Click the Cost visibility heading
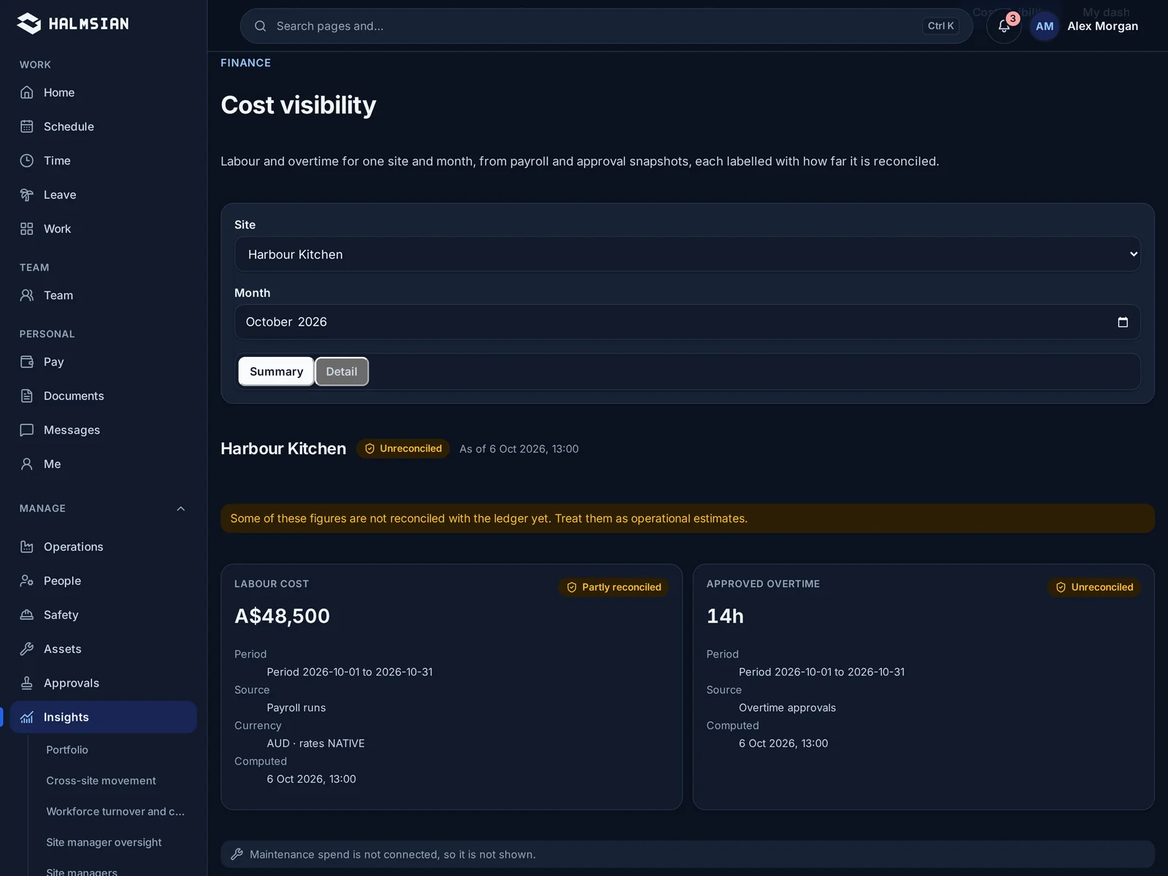Image resolution: width=1168 pixels, height=876 pixels. pyautogui.click(x=299, y=105)
